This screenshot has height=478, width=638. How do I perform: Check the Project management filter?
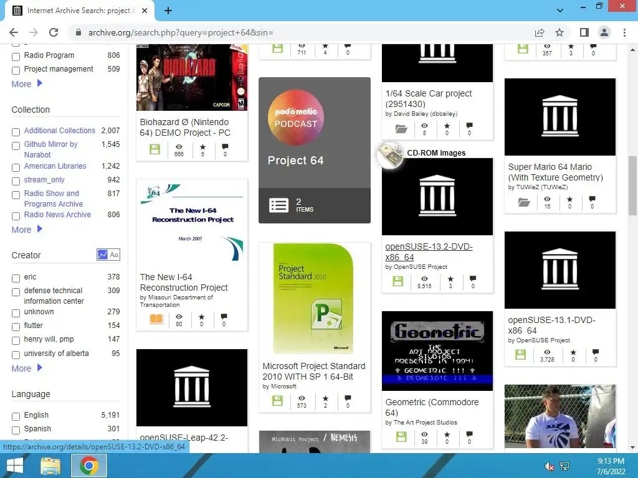point(16,70)
